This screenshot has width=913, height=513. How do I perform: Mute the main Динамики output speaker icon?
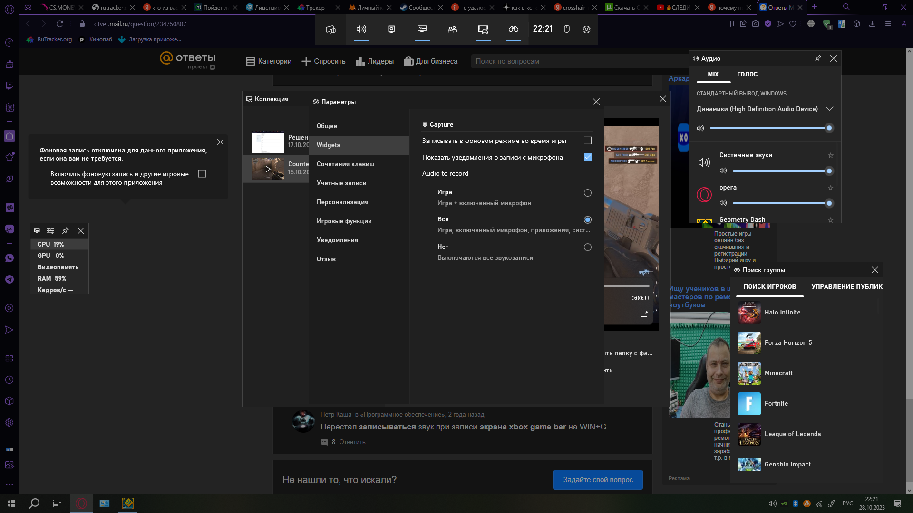(x=700, y=128)
